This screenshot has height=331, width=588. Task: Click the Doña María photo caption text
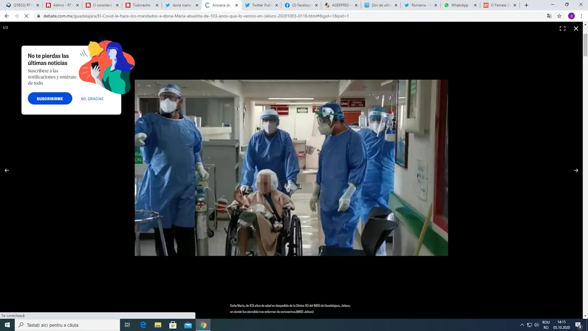tap(290, 308)
